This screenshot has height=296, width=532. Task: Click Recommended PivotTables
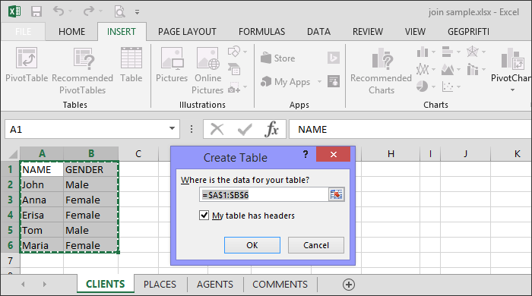[x=82, y=71]
